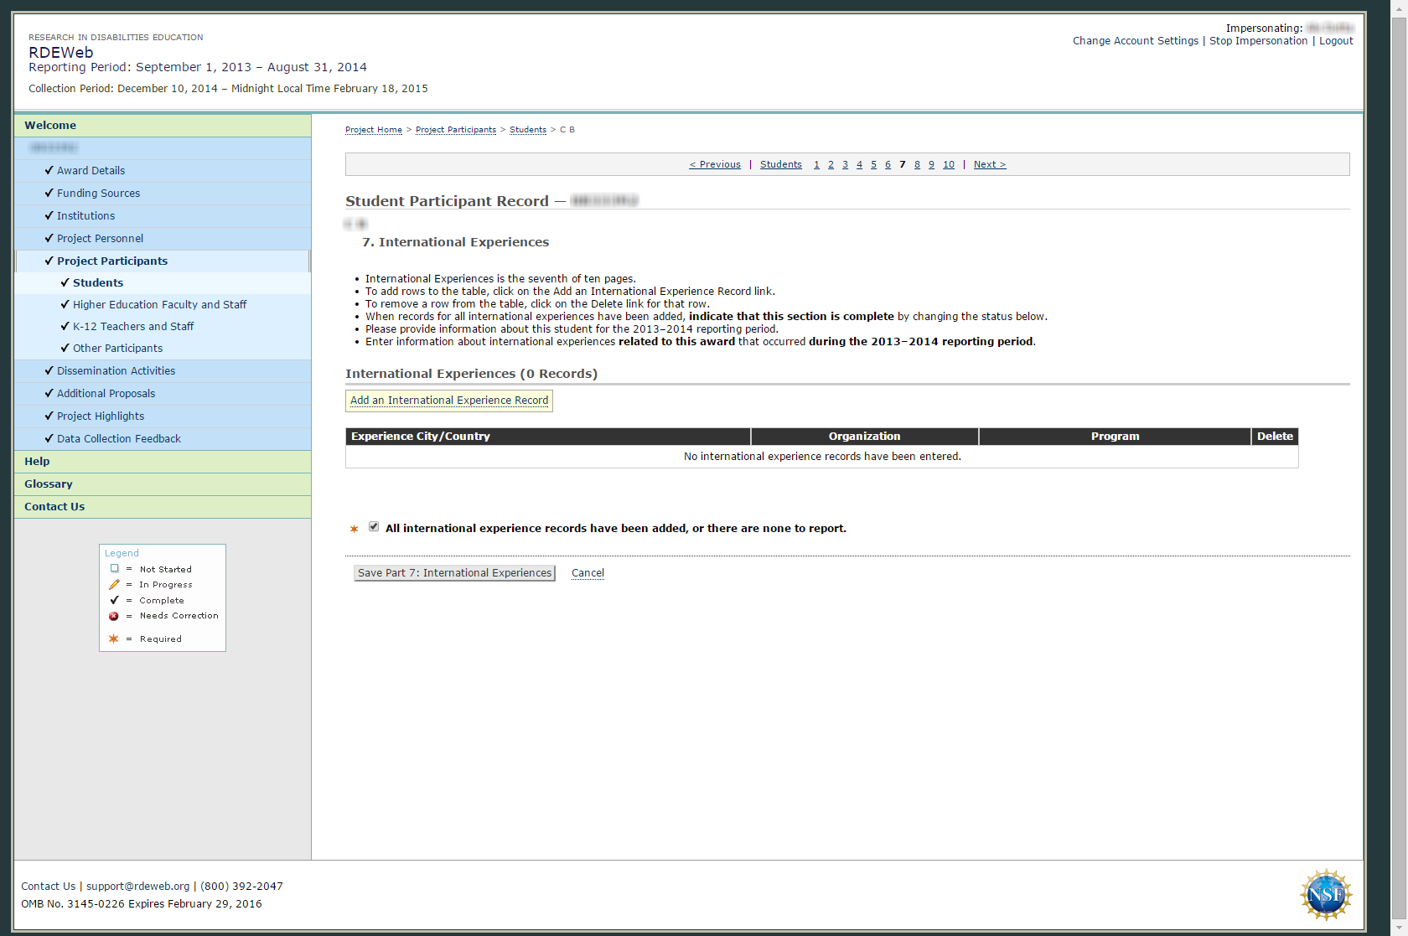The image size is (1408, 936).
Task: Jump to page 5 of the record
Action: pyautogui.click(x=873, y=165)
